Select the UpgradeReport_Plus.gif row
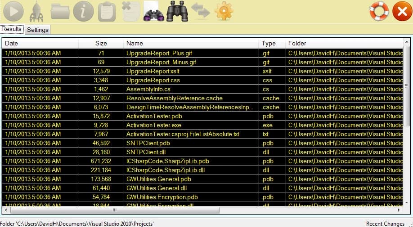Image resolution: width=413 pixels, height=227 pixels. (202, 53)
